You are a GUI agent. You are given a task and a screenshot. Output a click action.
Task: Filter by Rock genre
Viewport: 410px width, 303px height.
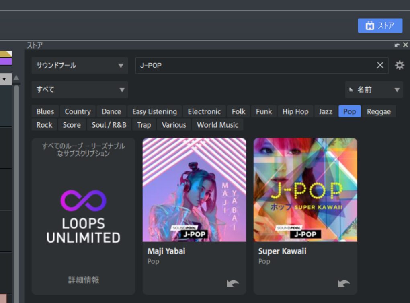click(x=45, y=125)
